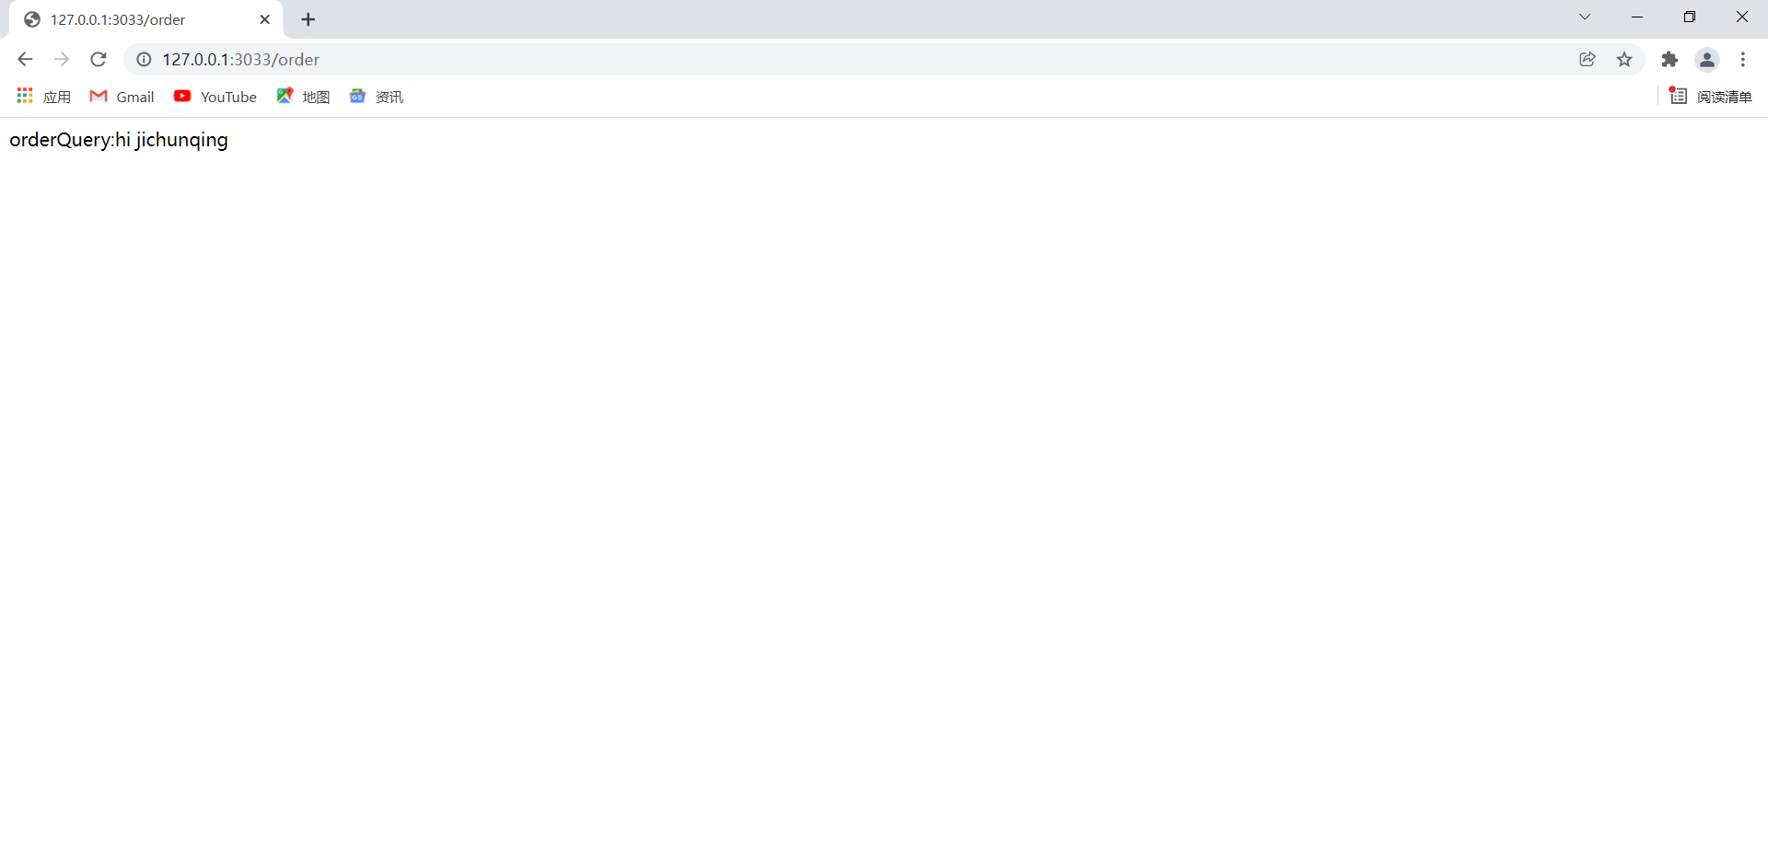This screenshot has width=1768, height=854.
Task: Expand the tab search dropdown chevron
Action: tap(1585, 17)
